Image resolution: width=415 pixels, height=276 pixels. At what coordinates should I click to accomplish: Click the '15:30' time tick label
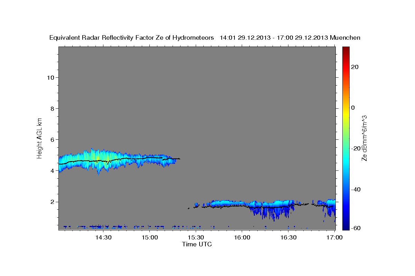pos(195,238)
